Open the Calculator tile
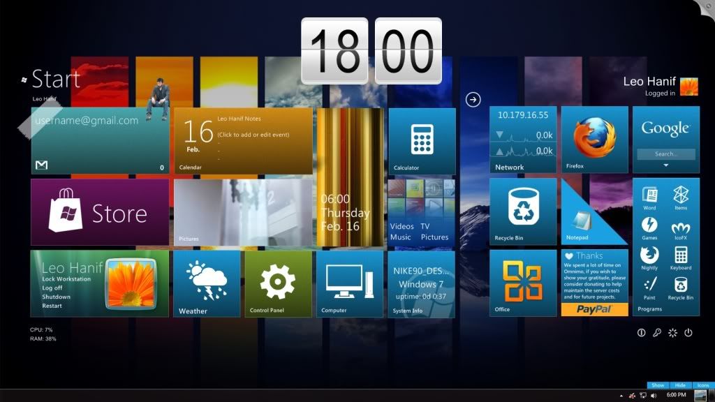This screenshot has width=715, height=402. pyautogui.click(x=421, y=140)
